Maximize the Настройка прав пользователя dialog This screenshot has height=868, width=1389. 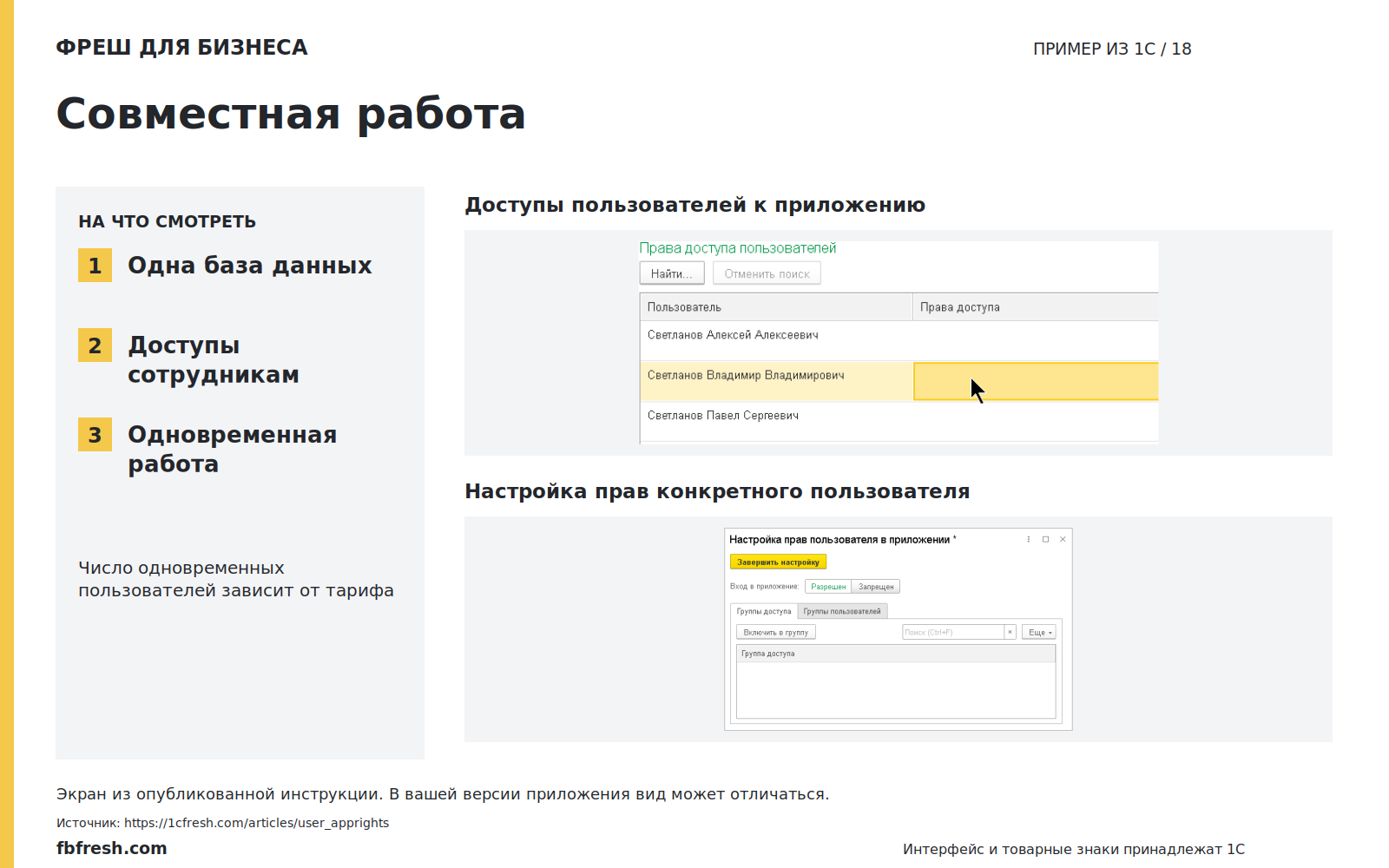1046,539
